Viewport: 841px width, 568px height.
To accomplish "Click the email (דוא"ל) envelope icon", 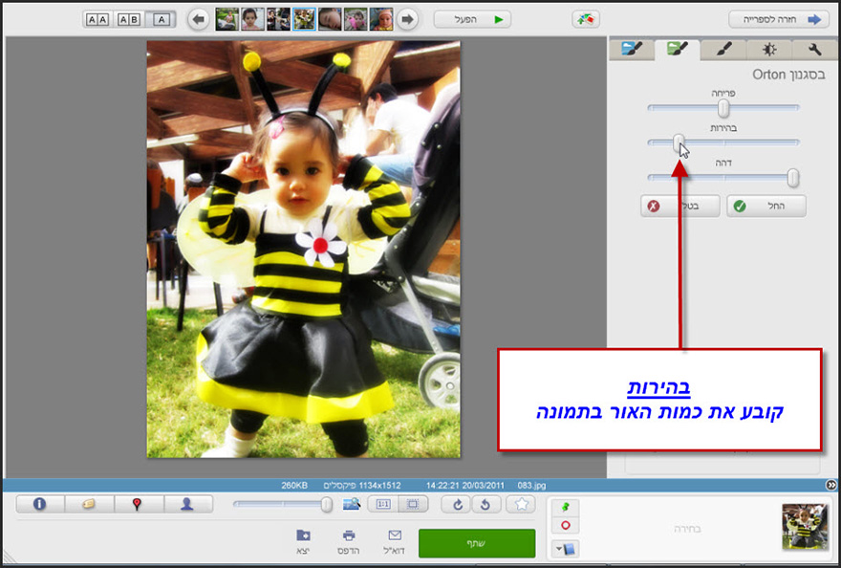I will [x=394, y=536].
